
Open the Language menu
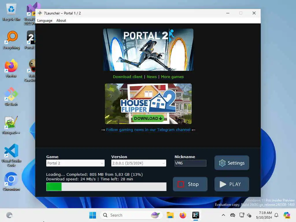45,21
